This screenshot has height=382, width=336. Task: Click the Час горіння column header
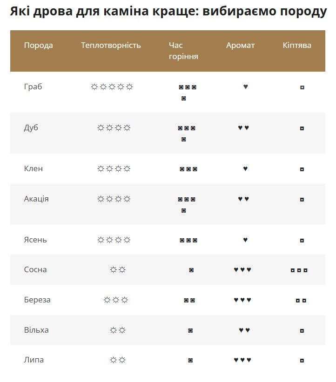(183, 51)
